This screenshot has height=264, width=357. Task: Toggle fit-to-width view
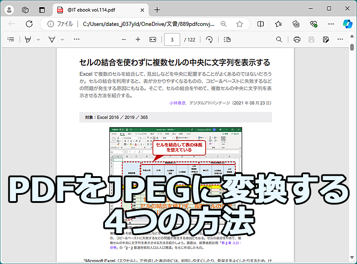tap(153, 39)
